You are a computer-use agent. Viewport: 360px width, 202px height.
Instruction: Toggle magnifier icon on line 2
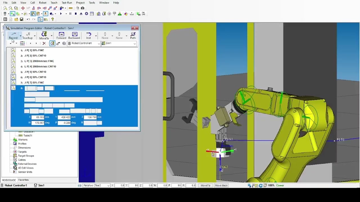pyautogui.click(x=13, y=56)
